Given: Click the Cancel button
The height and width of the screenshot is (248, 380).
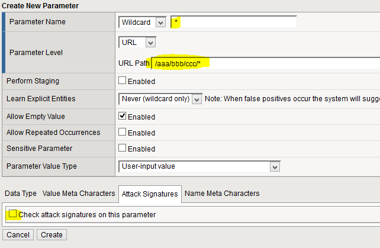Looking at the screenshot, I should tap(18, 235).
